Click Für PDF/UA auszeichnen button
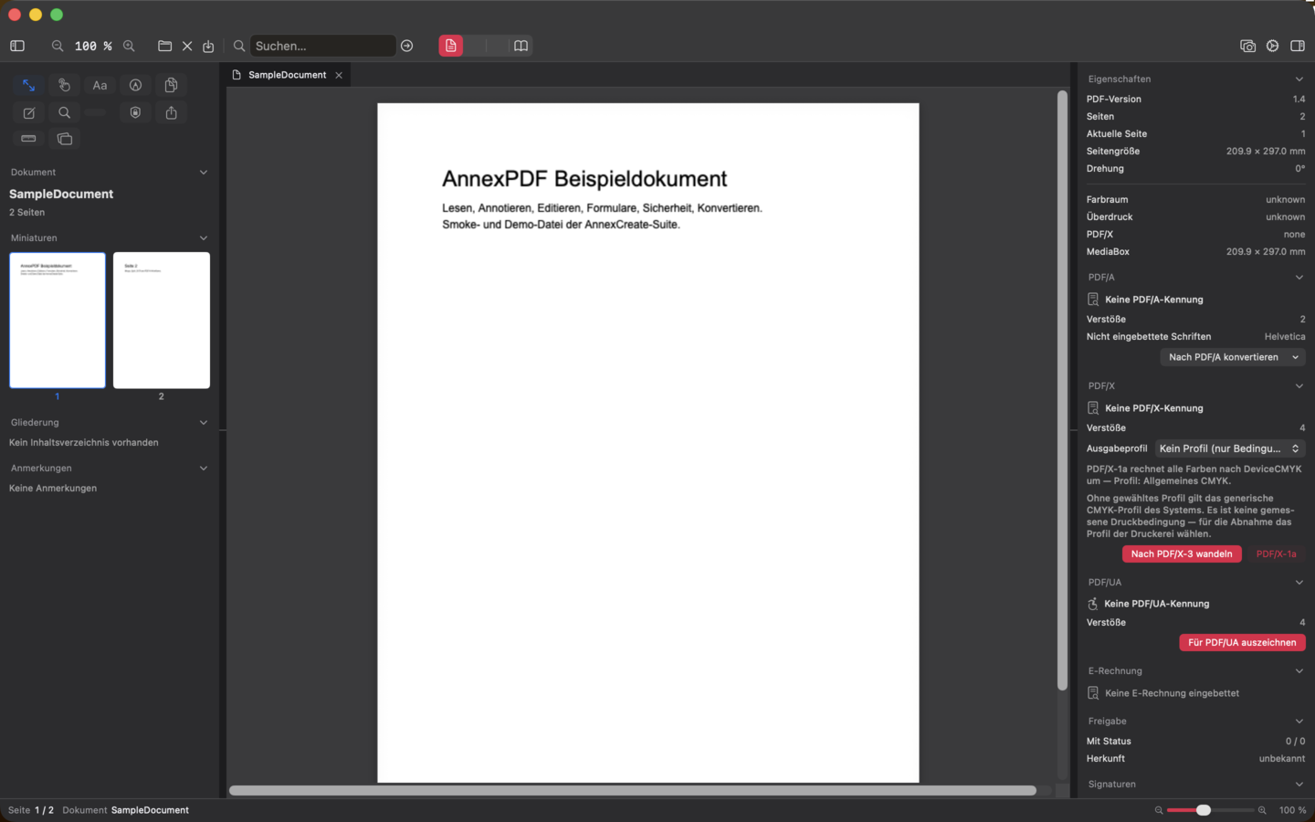Screen dimensions: 1315x822 (x=1242, y=642)
